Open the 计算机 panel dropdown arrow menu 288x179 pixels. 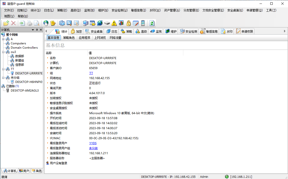click(33, 30)
